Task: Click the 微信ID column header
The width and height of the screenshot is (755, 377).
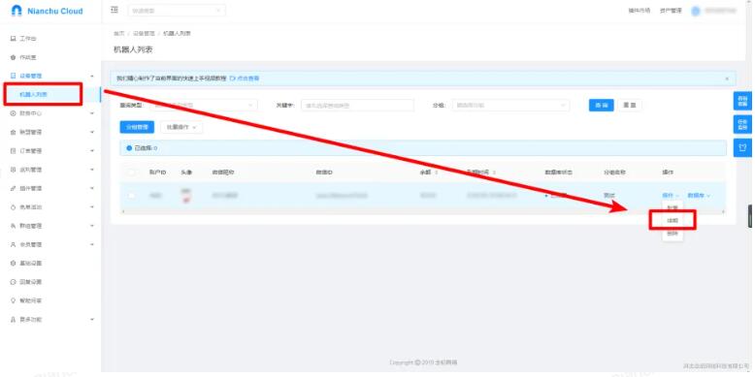Action: pyautogui.click(x=324, y=173)
